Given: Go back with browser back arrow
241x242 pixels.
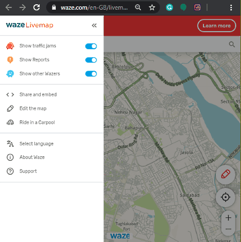Looking at the screenshot, I should tap(9, 7).
